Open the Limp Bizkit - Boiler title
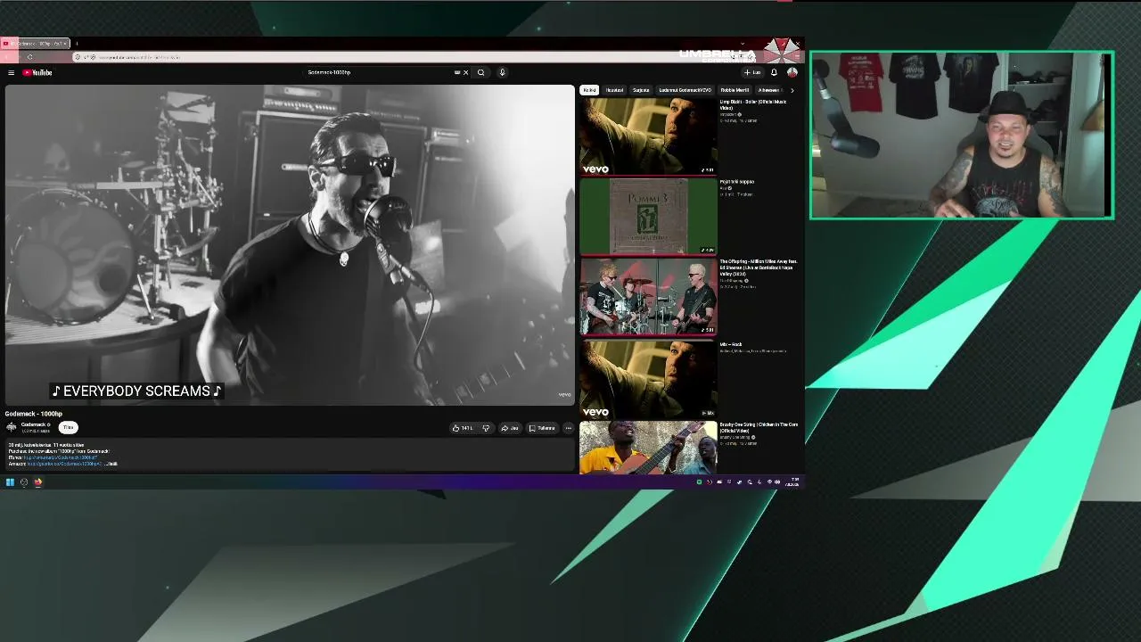The width and height of the screenshot is (1141, 642). click(x=753, y=104)
